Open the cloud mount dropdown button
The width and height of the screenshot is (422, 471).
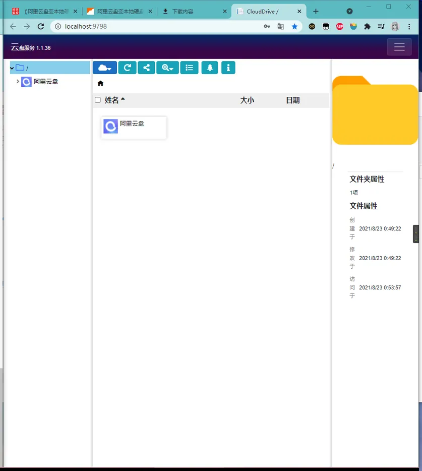(104, 68)
